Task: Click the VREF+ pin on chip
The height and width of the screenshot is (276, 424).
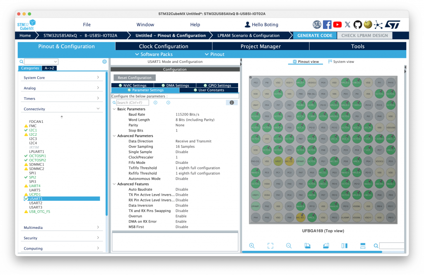Action: pyautogui.click(x=255, y=195)
